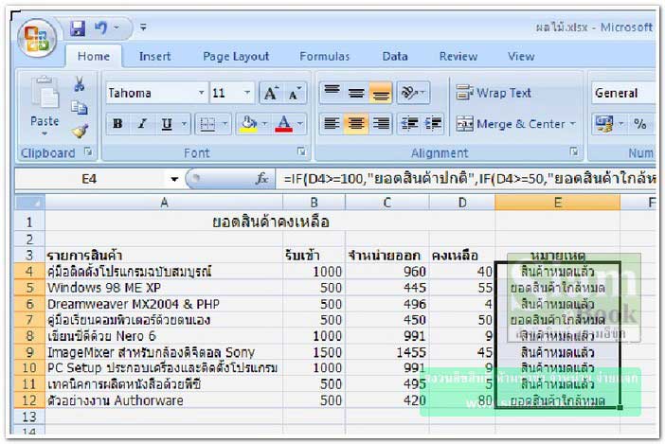Image resolution: width=665 pixels, height=444 pixels.
Task: Click the Name Box showing E4
Action: click(90, 179)
